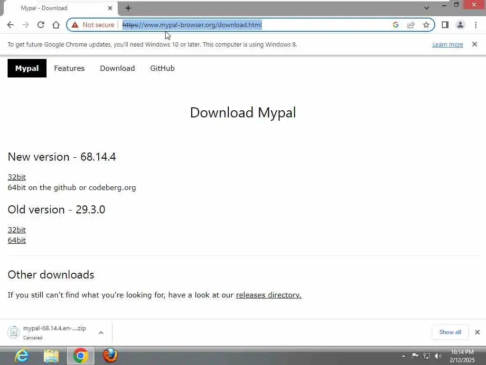Expand options for the mypal zip download
486x365 pixels.
coord(101,333)
